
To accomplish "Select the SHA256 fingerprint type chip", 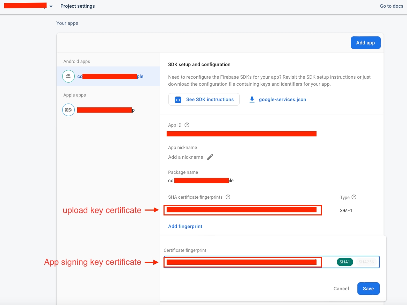I will tap(366, 262).
